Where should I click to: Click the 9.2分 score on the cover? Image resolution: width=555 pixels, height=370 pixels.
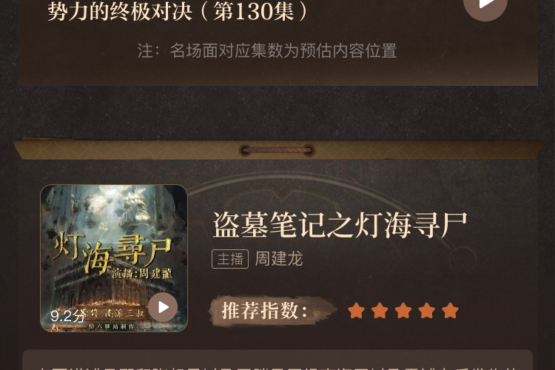(67, 316)
